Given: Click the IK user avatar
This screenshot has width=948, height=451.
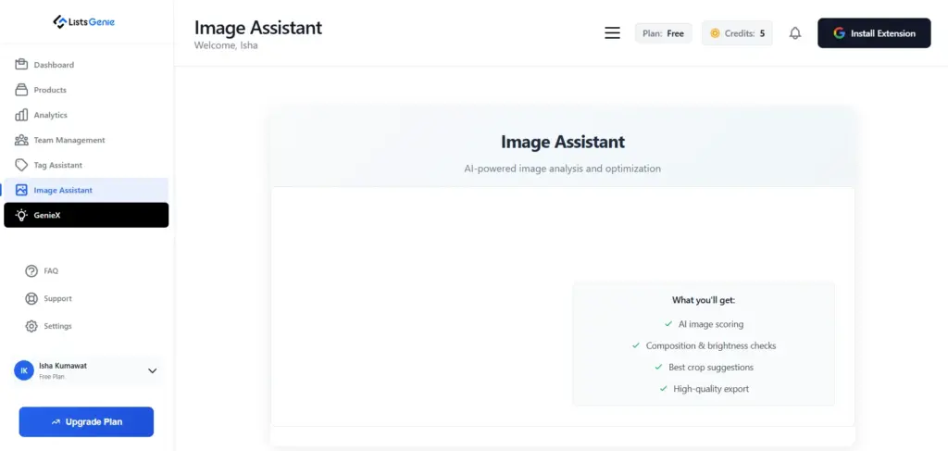Looking at the screenshot, I should pyautogui.click(x=24, y=370).
